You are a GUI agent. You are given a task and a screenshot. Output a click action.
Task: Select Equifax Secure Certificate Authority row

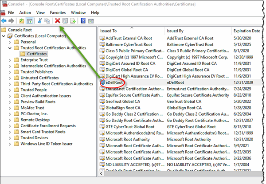coord(181,95)
